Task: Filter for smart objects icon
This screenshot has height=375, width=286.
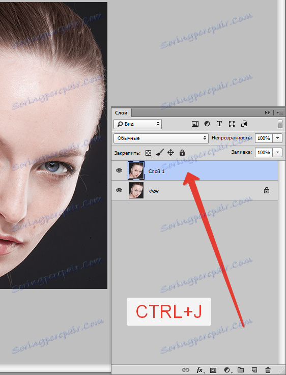Action: pyautogui.click(x=244, y=124)
